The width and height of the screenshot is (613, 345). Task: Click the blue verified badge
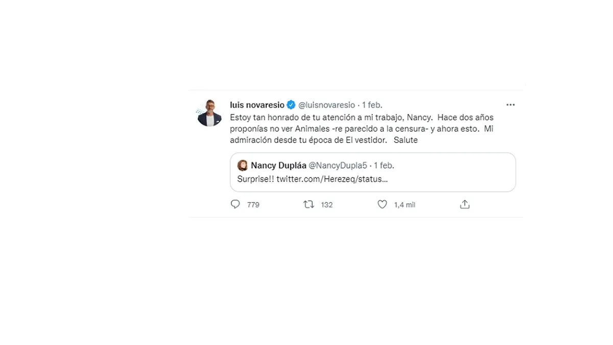pos(291,105)
